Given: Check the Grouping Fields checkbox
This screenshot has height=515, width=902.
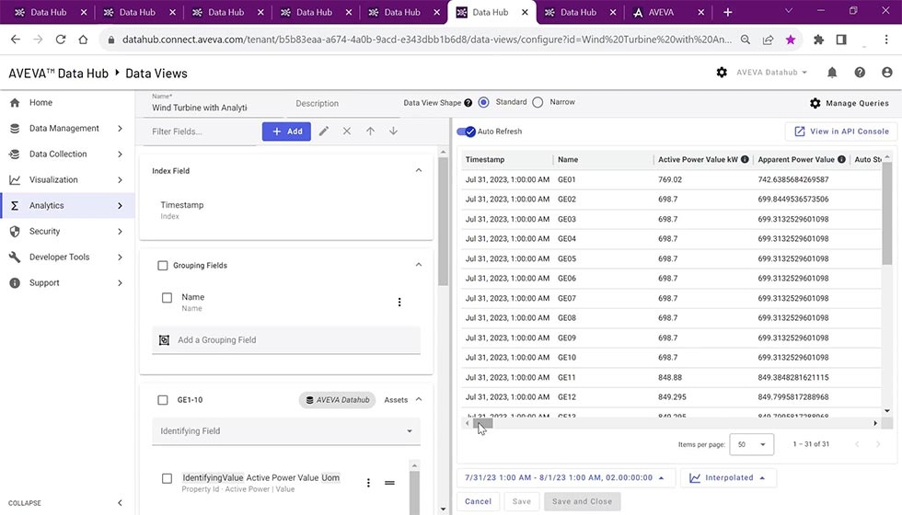Looking at the screenshot, I should pyautogui.click(x=163, y=266).
